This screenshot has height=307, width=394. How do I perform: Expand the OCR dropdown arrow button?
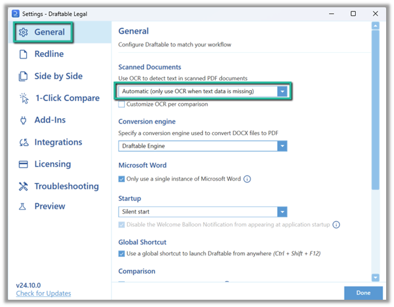pos(282,91)
